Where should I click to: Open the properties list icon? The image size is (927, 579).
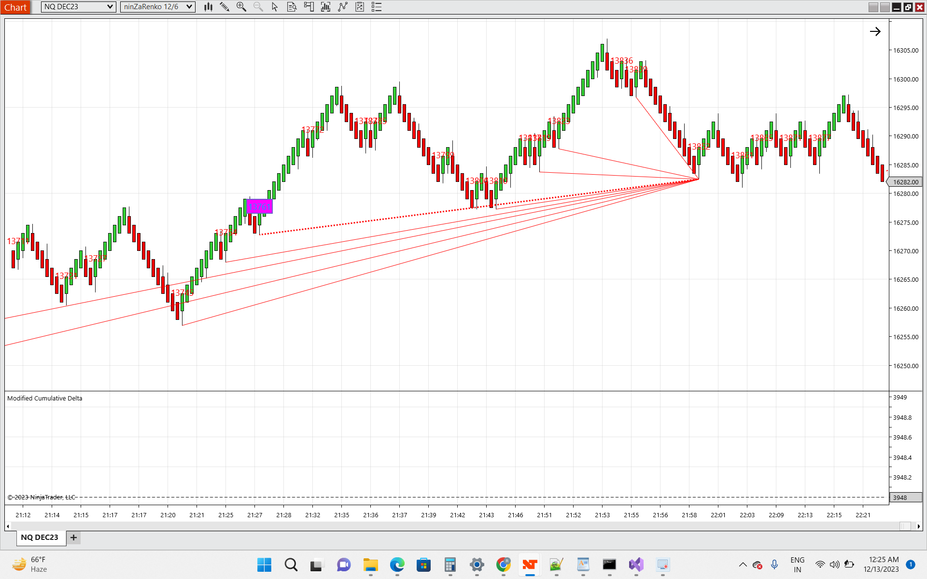pyautogui.click(x=377, y=7)
